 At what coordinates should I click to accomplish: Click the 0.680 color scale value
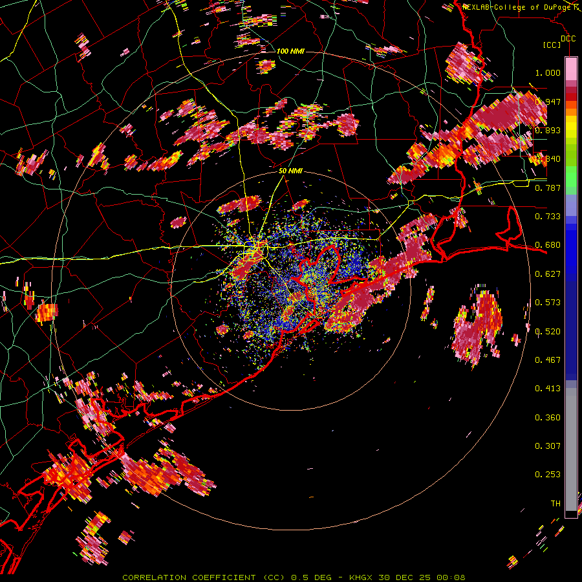point(548,245)
